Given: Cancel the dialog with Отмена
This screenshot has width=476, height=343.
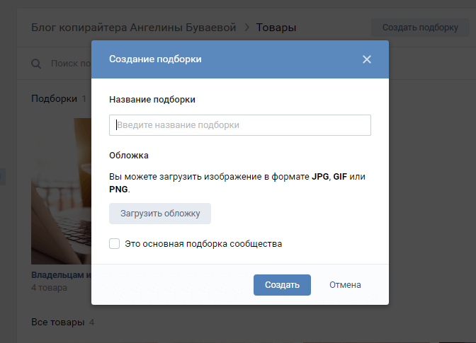Looking at the screenshot, I should pos(345,285).
